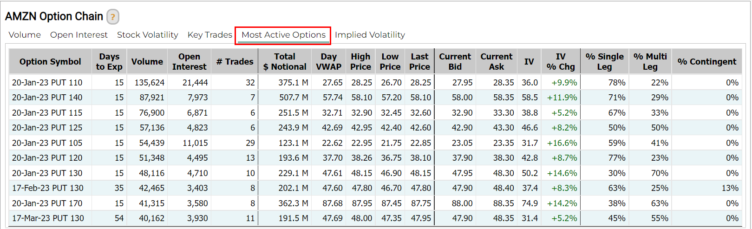Click day VWAP value 27.65
The image size is (752, 229).
(333, 82)
